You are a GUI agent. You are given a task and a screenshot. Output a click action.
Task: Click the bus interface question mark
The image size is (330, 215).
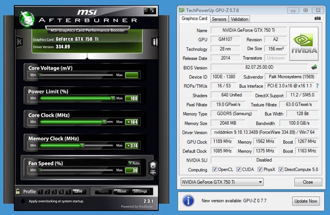pyautogui.click(x=317, y=86)
